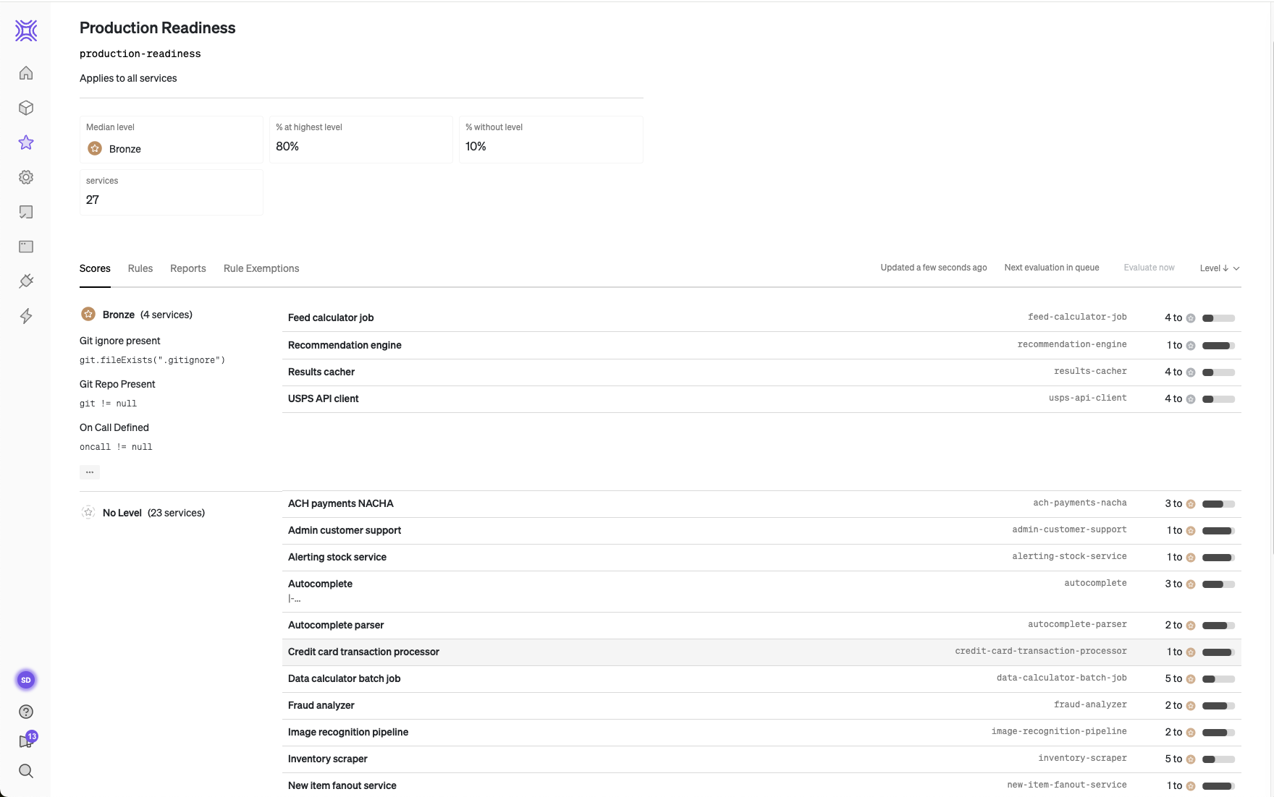Open the help question mark icon
Viewport: 1274px width, 797px height.
26,712
